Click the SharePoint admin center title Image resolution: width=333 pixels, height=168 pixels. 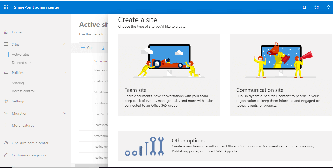point(37,7)
